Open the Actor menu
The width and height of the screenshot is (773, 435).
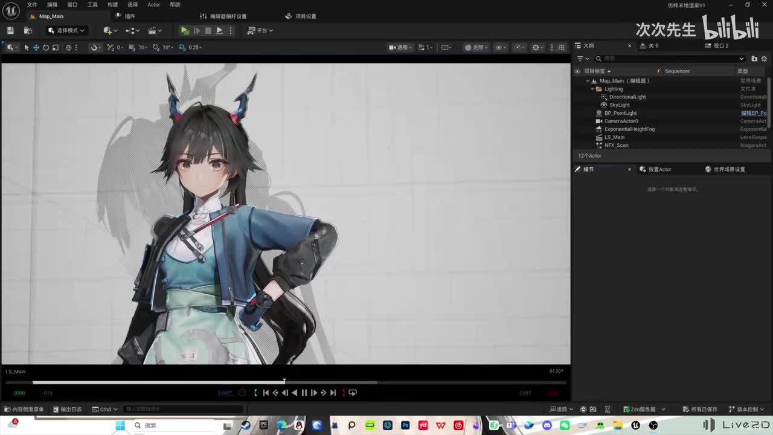coord(154,5)
